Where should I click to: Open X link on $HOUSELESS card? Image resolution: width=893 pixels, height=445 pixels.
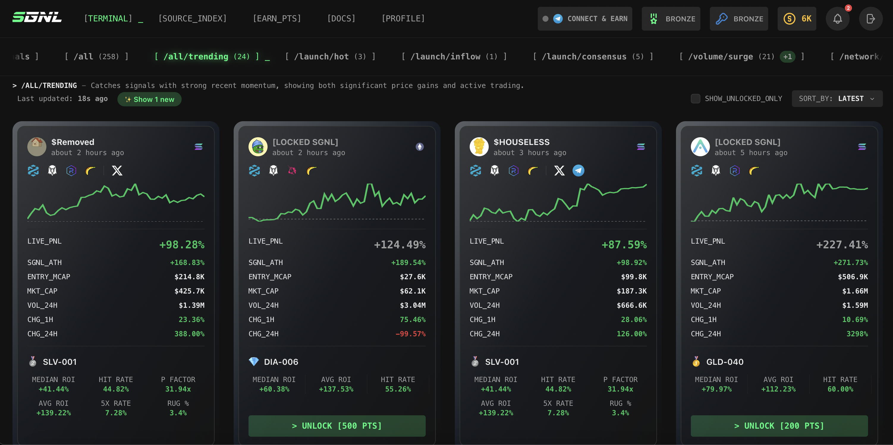[x=559, y=171]
